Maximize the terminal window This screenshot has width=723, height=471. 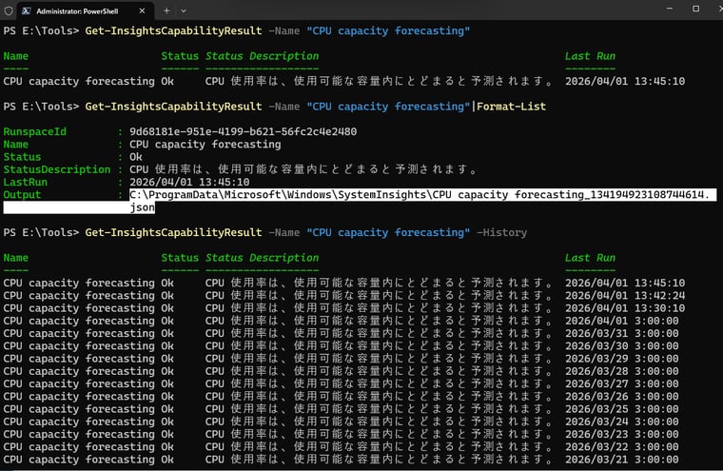coord(695,9)
